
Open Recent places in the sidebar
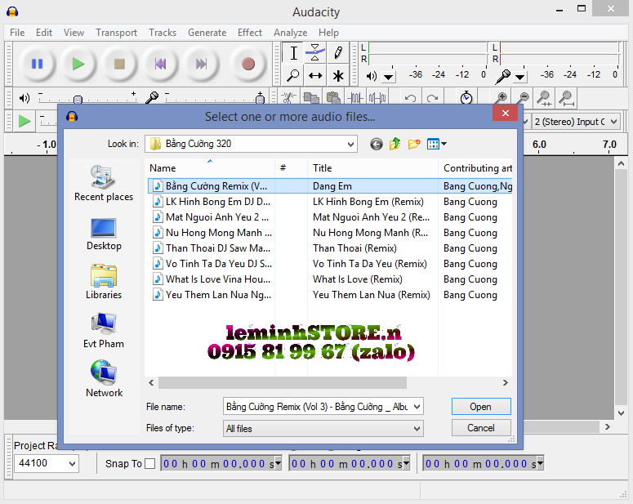click(104, 183)
